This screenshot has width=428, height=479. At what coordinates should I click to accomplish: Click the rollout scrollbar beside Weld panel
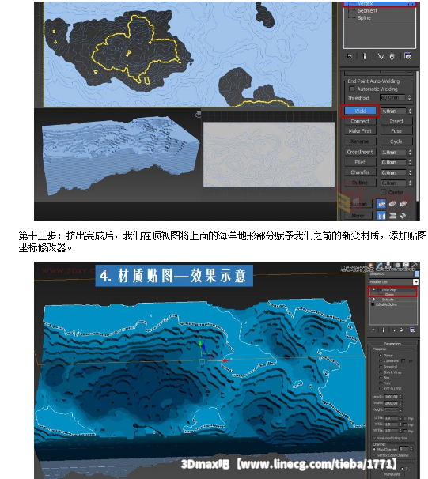point(417,136)
